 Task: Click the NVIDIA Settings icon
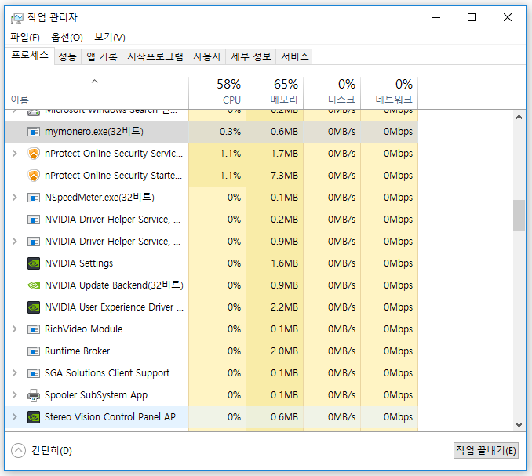point(34,263)
